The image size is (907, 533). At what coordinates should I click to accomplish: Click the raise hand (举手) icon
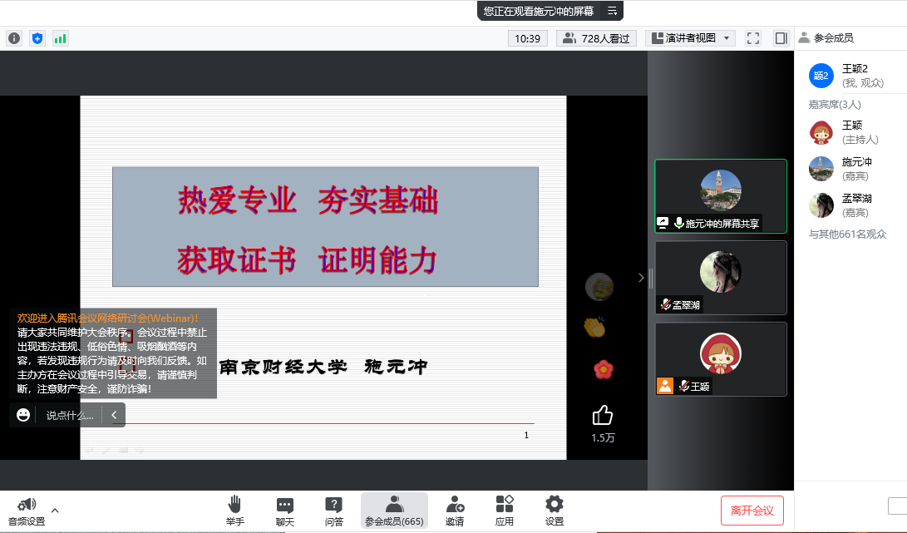click(x=235, y=509)
